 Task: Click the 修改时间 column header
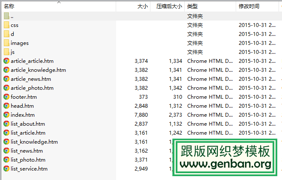249,6
